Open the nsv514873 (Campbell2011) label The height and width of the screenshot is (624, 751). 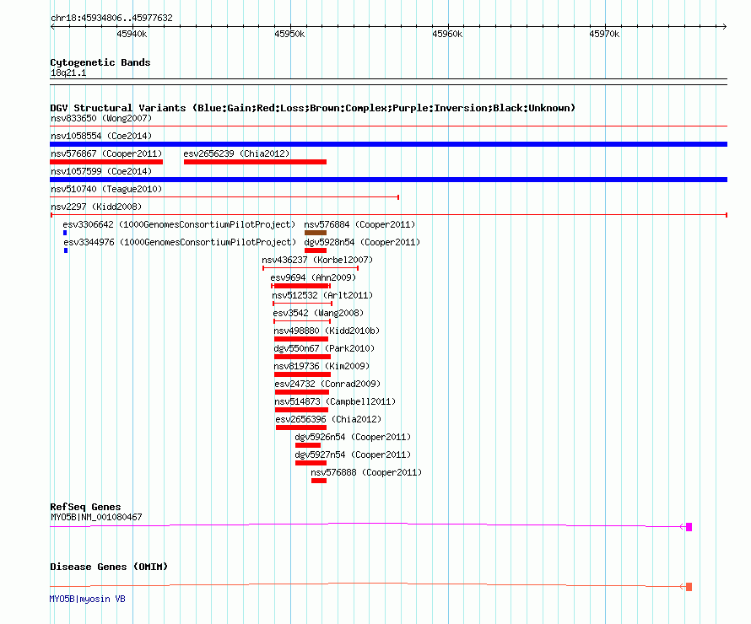pos(335,401)
